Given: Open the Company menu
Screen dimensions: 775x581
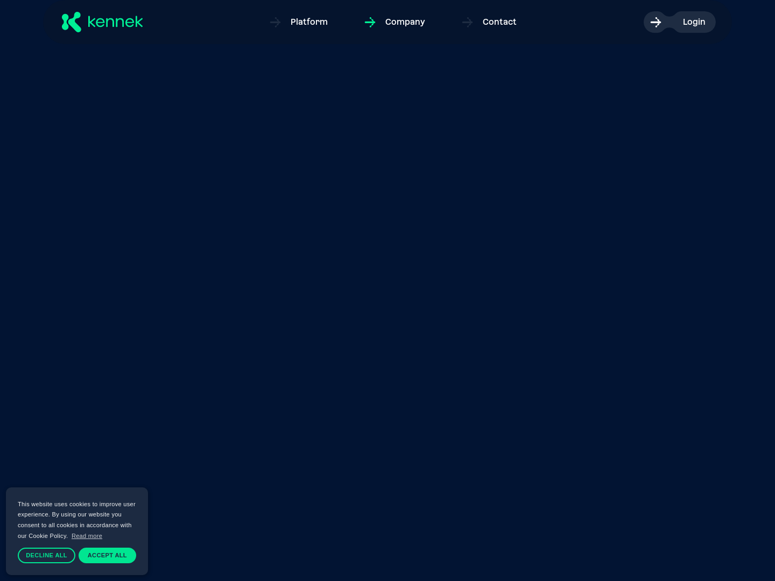Looking at the screenshot, I should click(405, 22).
